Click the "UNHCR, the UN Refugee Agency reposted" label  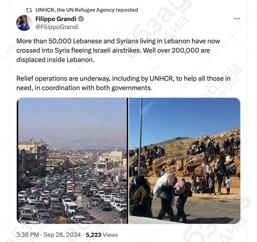pos(87,10)
